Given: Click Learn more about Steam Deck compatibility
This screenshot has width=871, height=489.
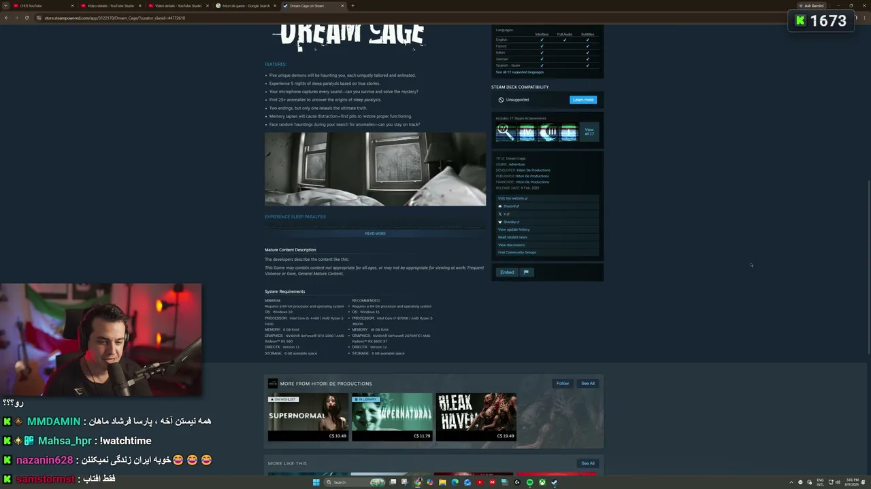Looking at the screenshot, I should 583,100.
